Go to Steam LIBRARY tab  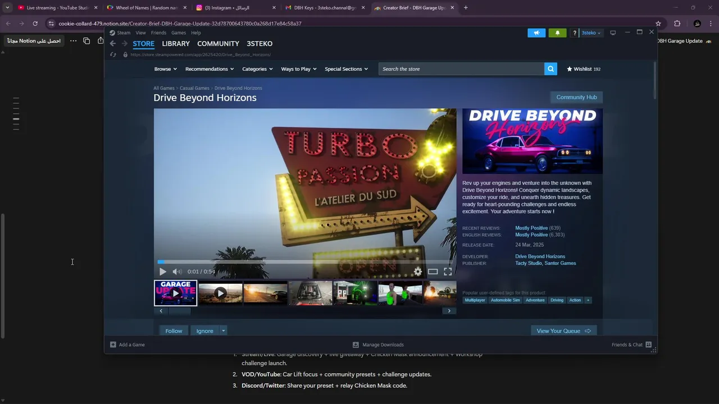[176, 44]
